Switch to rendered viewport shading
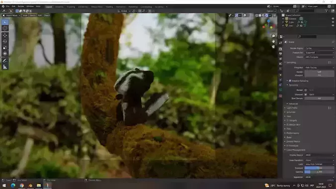This screenshot has width=336, height=189. 267,15
